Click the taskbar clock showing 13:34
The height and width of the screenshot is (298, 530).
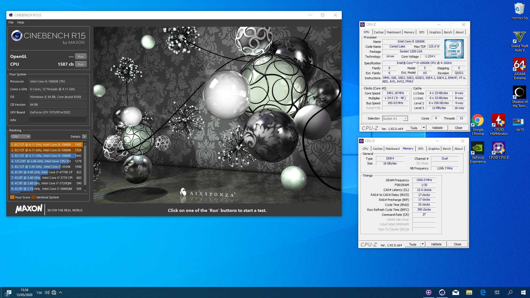[24, 292]
